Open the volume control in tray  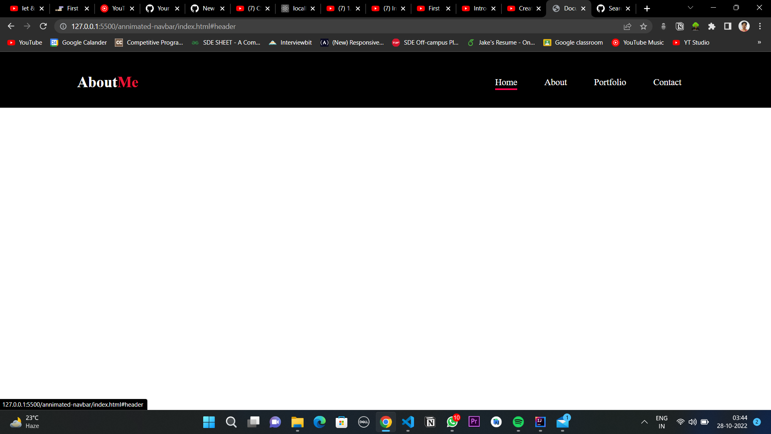pyautogui.click(x=692, y=422)
